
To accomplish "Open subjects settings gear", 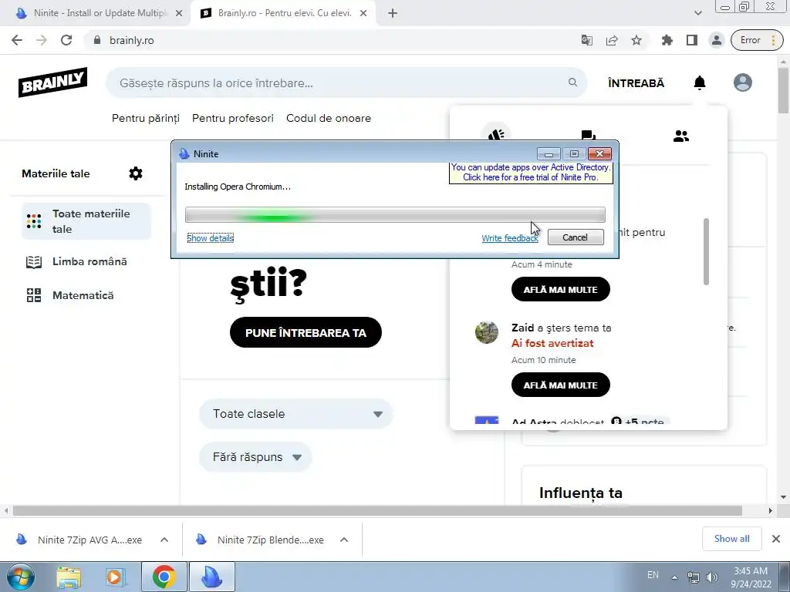I will (136, 173).
